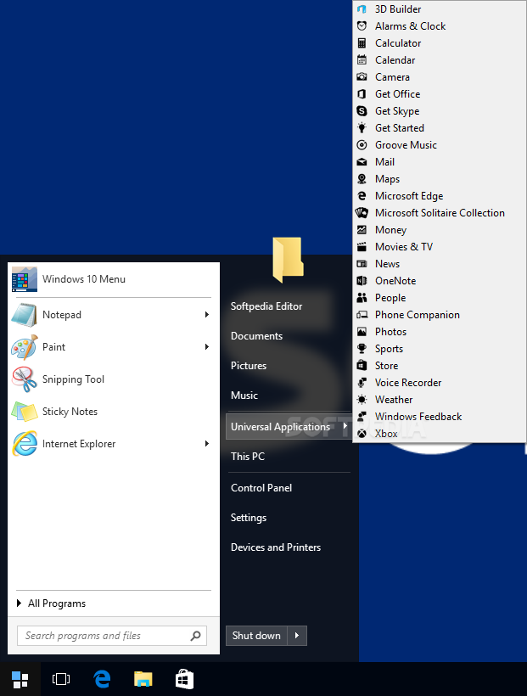Open the Sticky Notes icon
Screen dimensions: 527x696
click(x=25, y=412)
